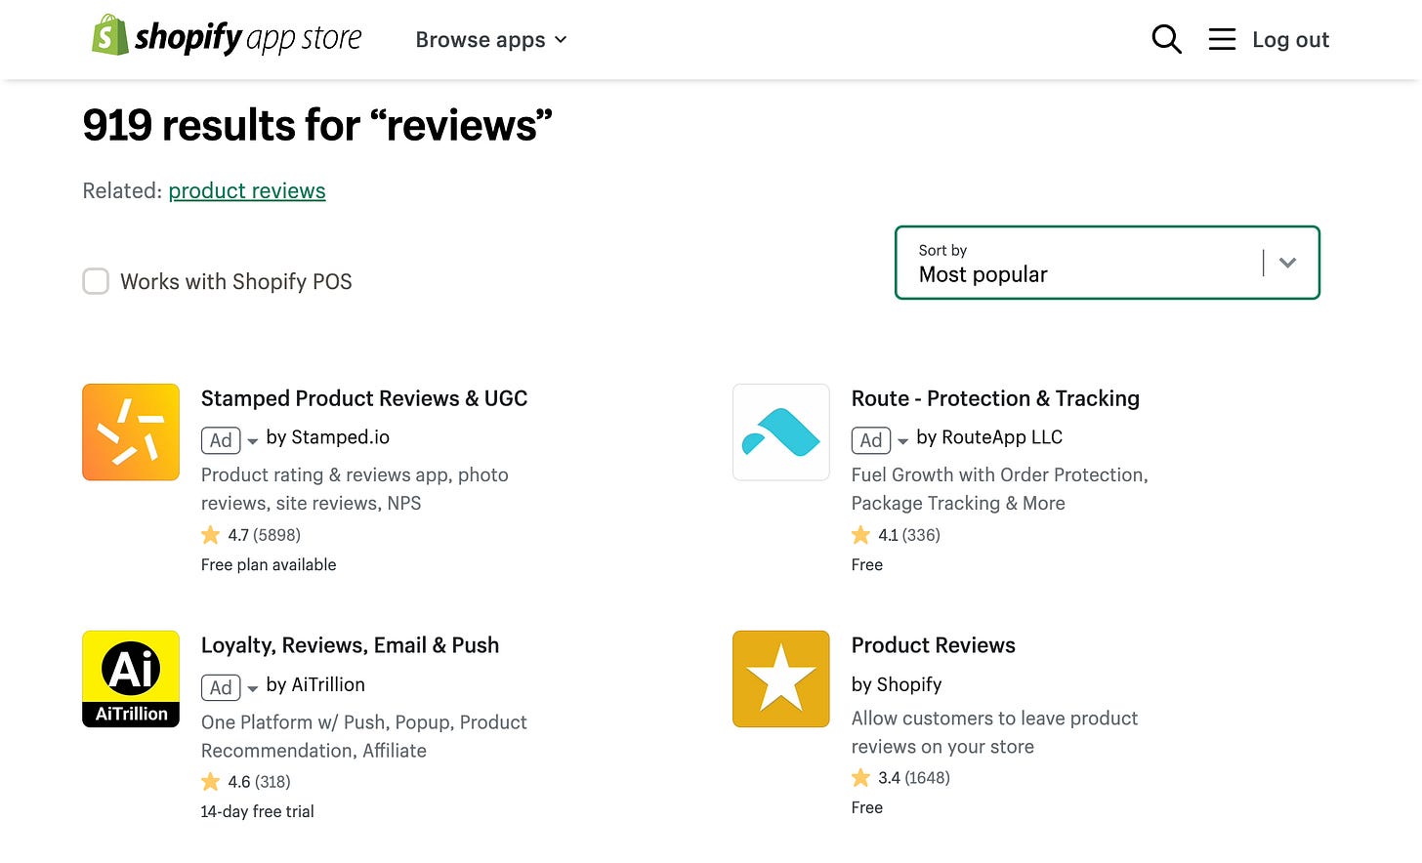Click the star icon beside 4.6 (318)

pos(210,782)
